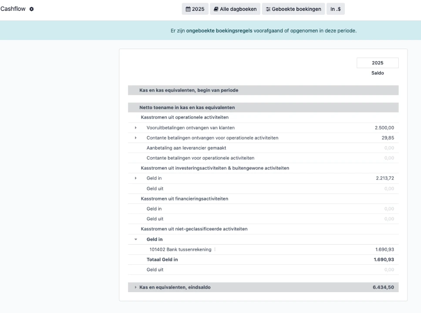Image resolution: width=421 pixels, height=313 pixels.
Task: Open the Geboekte boekingen options filter
Action: point(293,9)
